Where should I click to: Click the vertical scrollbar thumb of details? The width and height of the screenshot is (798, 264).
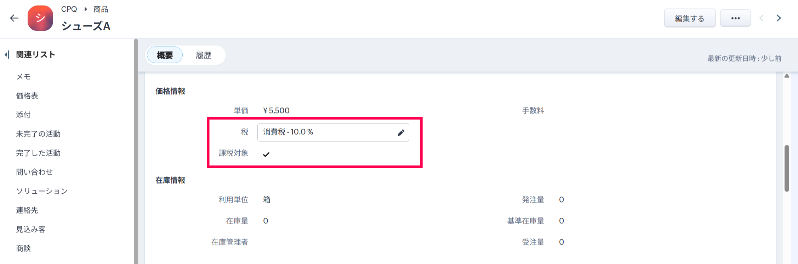787,168
